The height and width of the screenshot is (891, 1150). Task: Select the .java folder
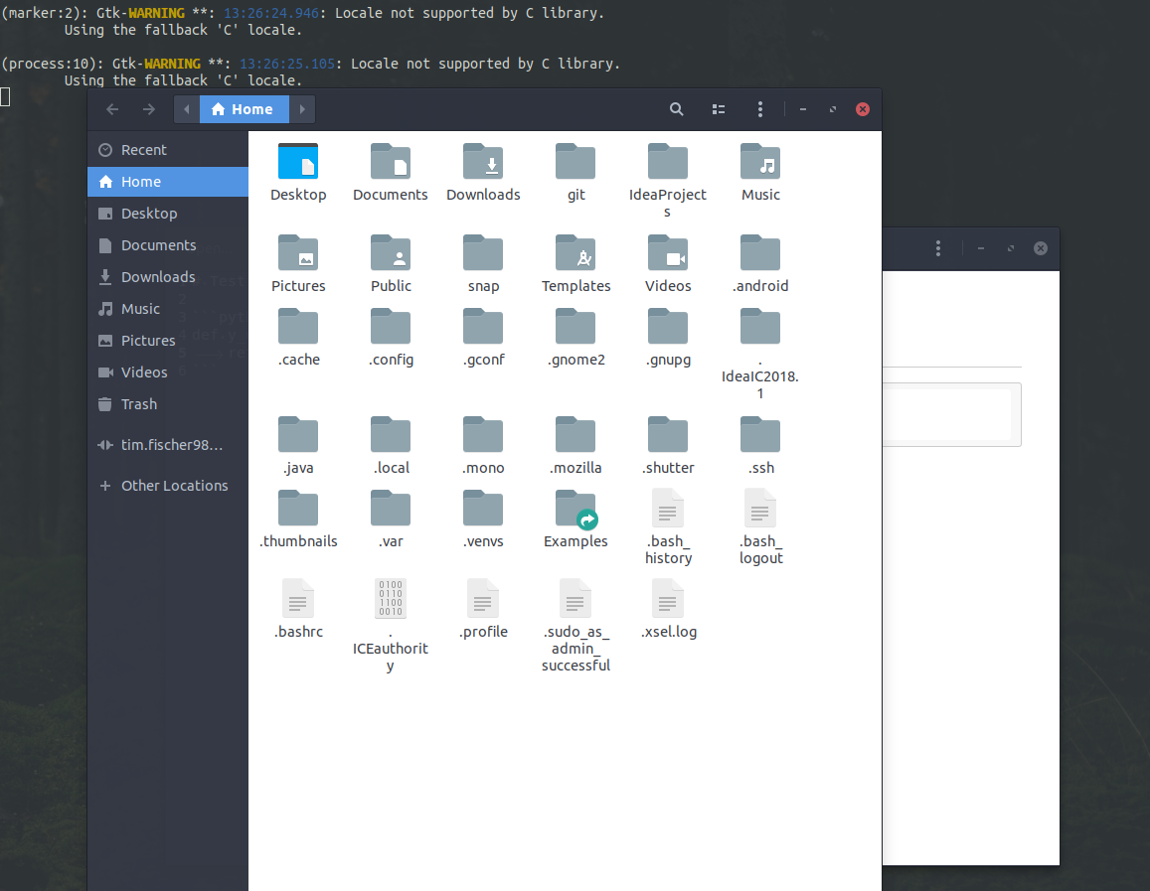tap(298, 435)
